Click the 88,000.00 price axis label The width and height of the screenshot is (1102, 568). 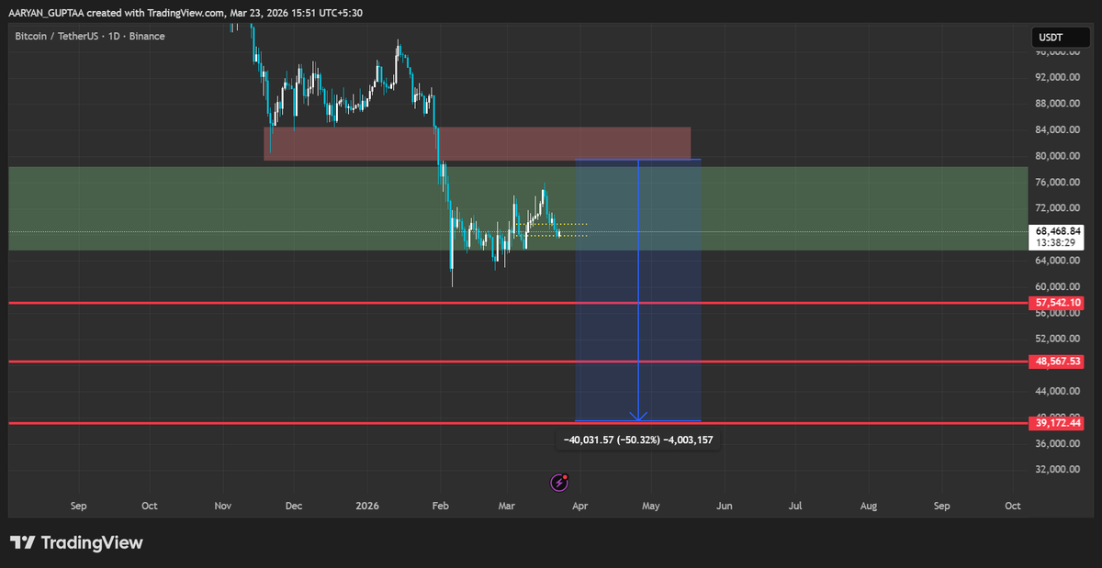click(1059, 104)
